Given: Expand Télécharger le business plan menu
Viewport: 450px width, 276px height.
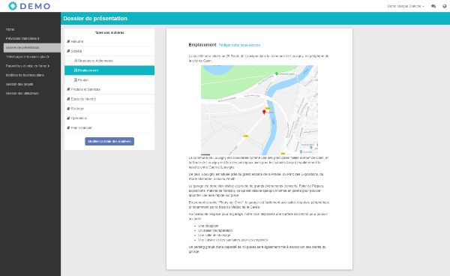Looking at the screenshot, I should [27, 57].
